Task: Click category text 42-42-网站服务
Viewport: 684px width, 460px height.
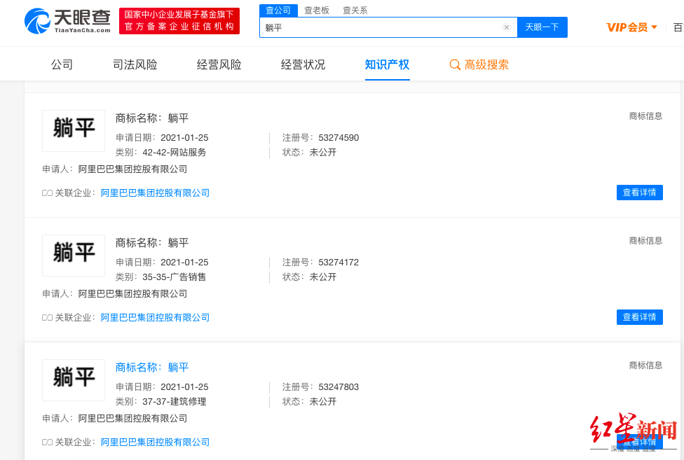Action: 174,153
